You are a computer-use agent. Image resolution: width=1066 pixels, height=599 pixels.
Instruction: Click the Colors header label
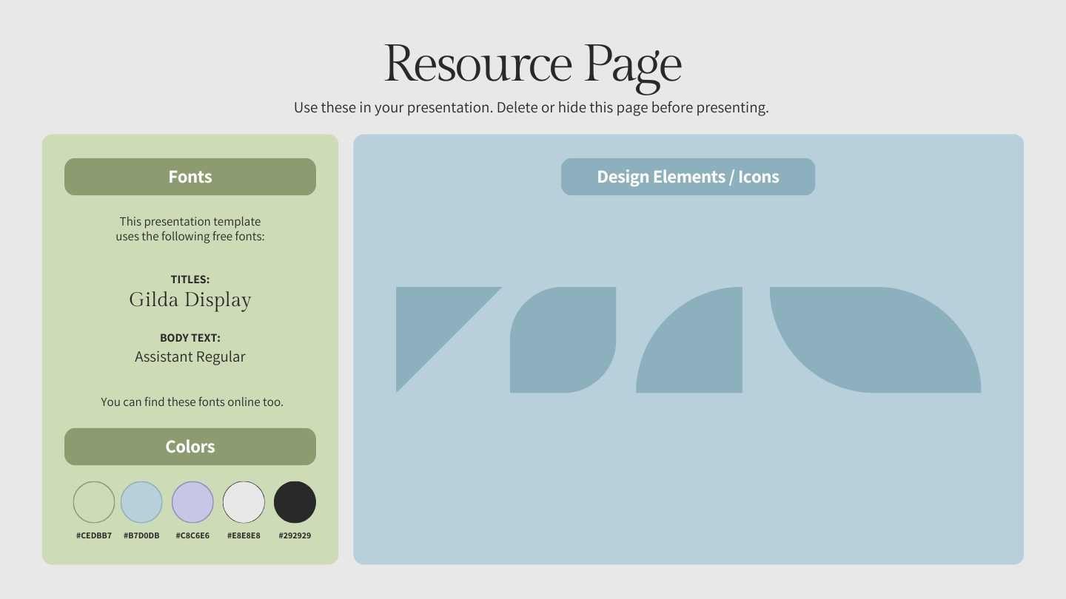tap(190, 447)
